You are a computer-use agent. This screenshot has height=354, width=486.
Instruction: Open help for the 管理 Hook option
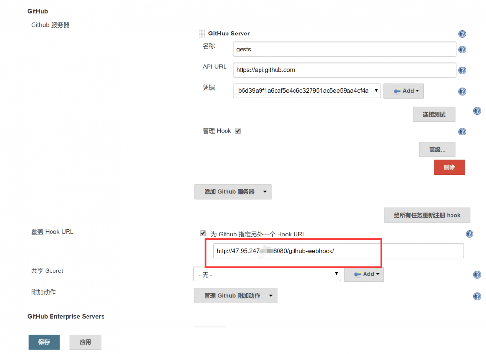[462, 131]
